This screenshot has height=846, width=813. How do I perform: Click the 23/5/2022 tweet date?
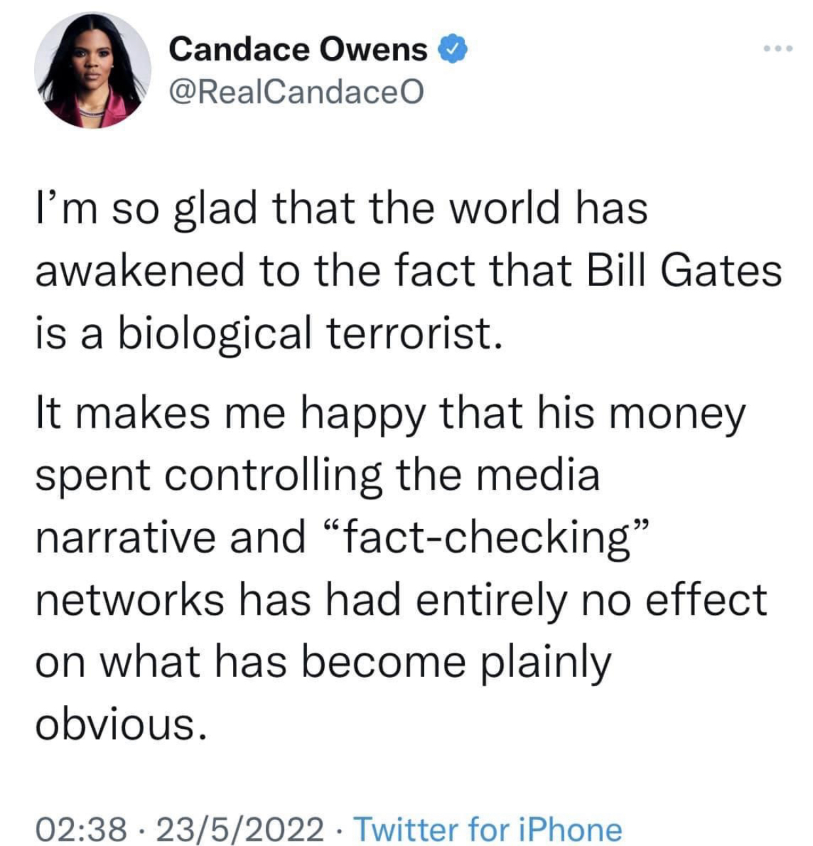coord(239,828)
